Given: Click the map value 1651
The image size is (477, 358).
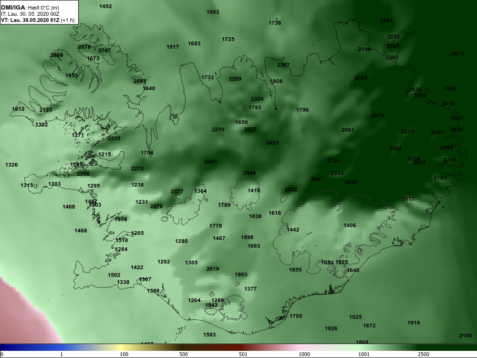Looking at the screenshot, I should [x=408, y=199].
